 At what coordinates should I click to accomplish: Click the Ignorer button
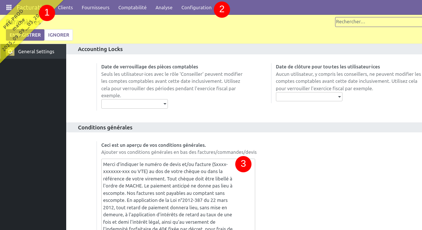[59, 35]
